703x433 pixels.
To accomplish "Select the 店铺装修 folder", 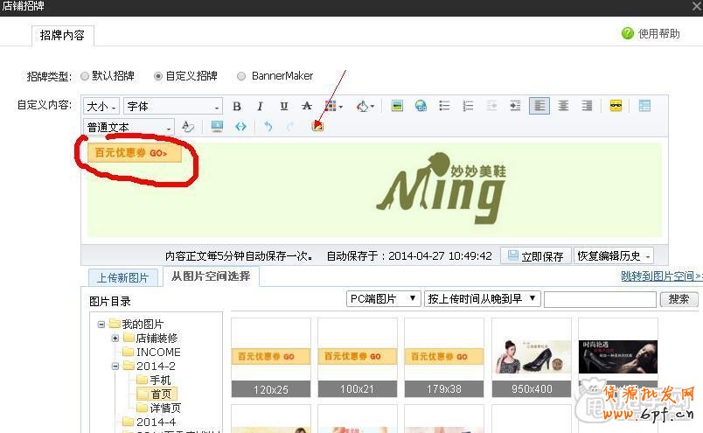I will [x=157, y=338].
